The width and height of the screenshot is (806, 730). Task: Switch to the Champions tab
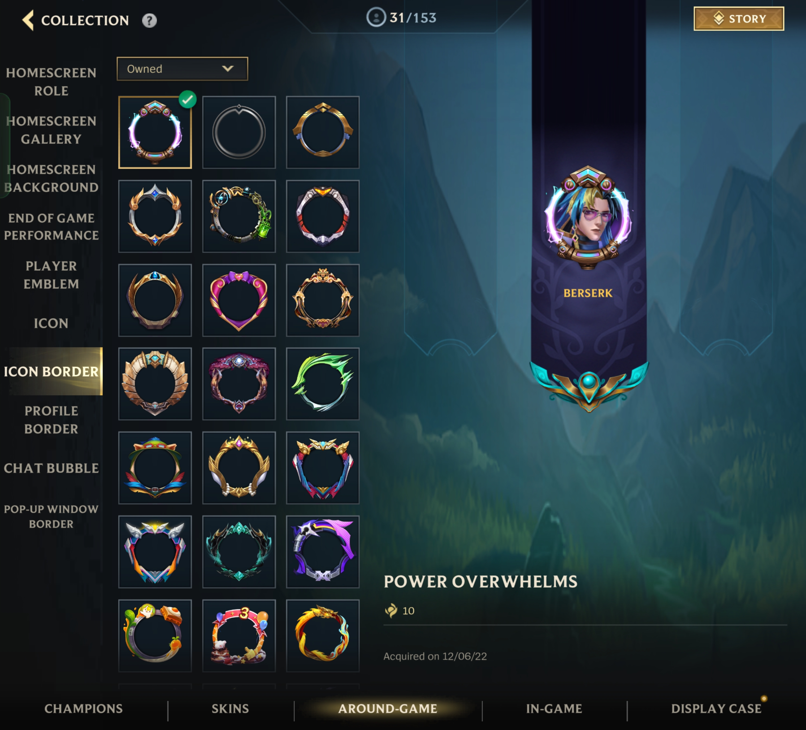(x=84, y=709)
